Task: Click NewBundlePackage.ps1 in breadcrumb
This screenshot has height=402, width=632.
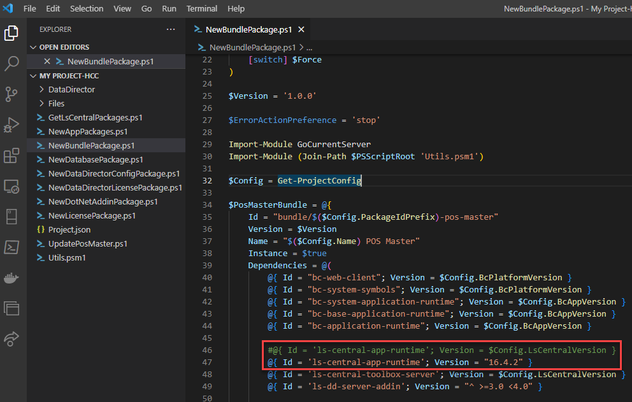Action: (x=252, y=48)
